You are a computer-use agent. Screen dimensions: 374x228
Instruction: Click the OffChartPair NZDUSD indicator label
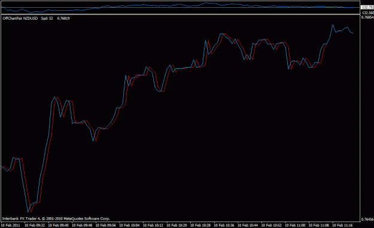[x=20, y=19]
